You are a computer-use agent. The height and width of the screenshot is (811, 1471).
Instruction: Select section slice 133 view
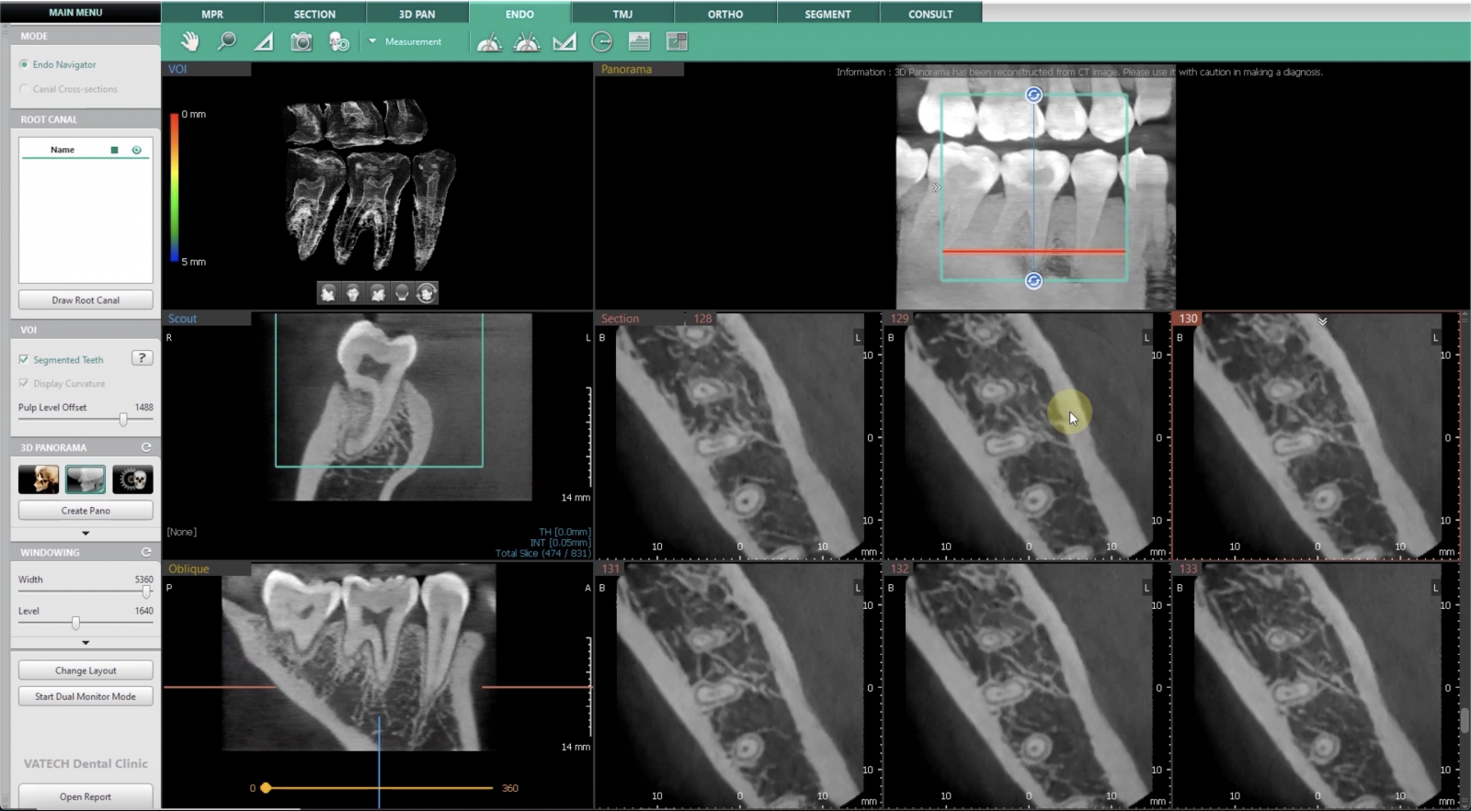pos(1317,685)
